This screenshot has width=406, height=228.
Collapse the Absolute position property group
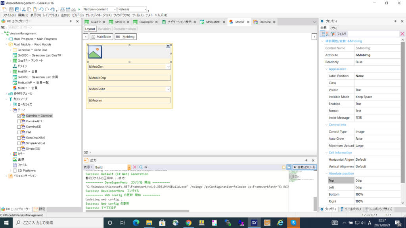327,173
